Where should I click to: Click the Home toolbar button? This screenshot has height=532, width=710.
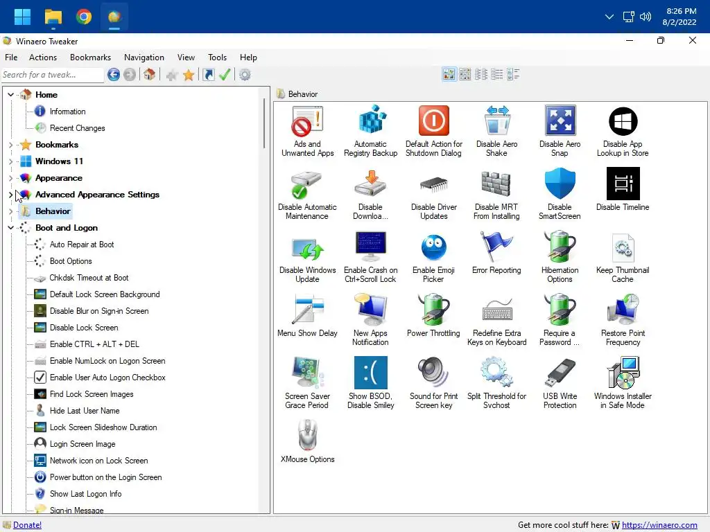click(150, 75)
